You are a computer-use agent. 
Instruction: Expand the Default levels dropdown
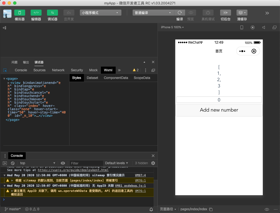click(116, 163)
